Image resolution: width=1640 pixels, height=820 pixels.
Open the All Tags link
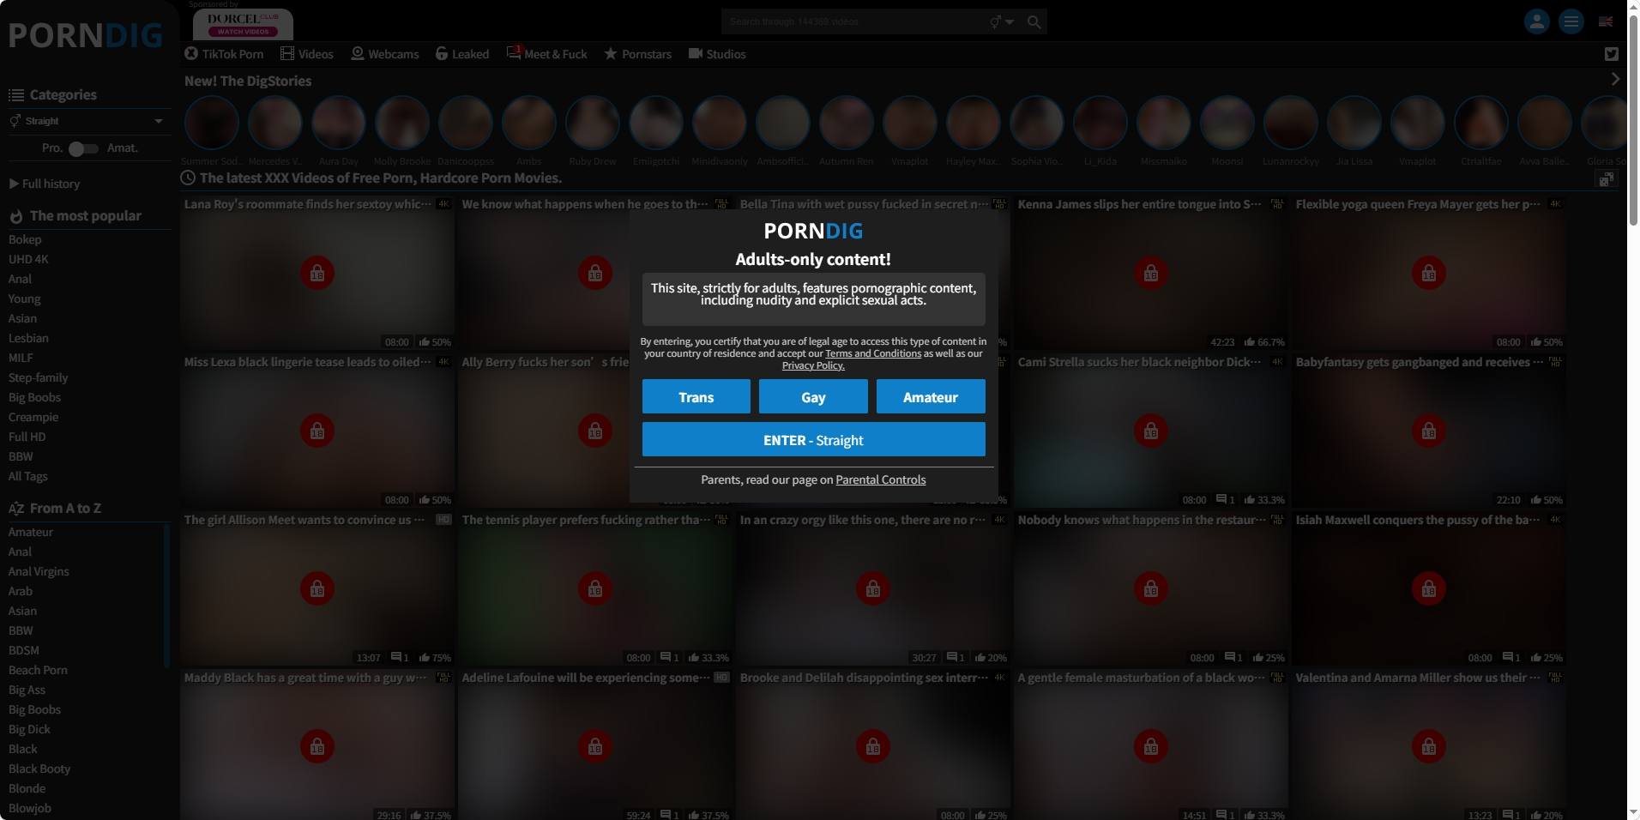[x=28, y=476]
